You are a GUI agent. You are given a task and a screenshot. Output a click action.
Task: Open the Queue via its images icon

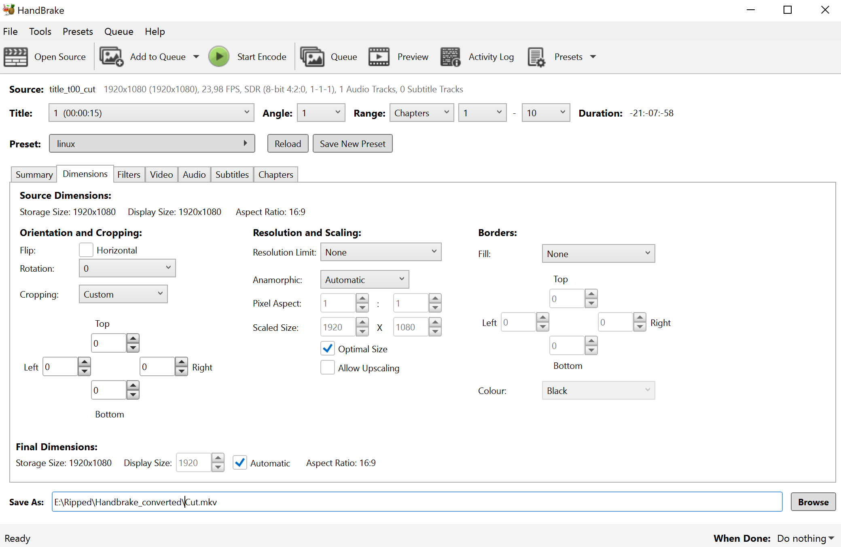(312, 57)
